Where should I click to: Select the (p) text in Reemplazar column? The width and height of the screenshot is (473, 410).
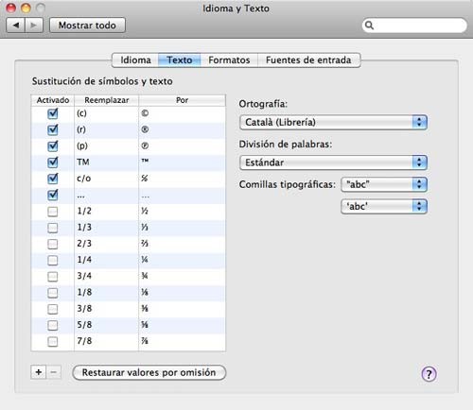pyautogui.click(x=82, y=145)
